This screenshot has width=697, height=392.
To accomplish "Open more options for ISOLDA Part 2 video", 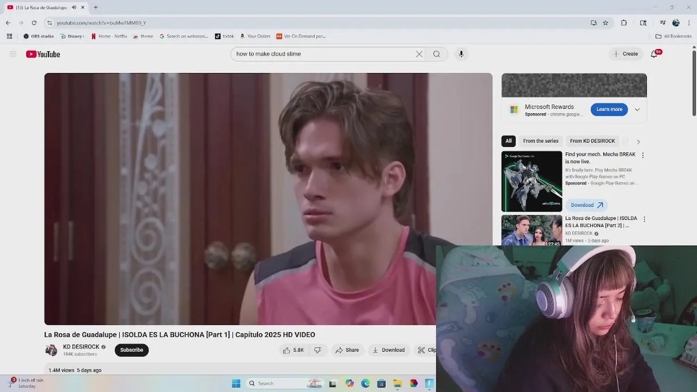I will [x=644, y=219].
